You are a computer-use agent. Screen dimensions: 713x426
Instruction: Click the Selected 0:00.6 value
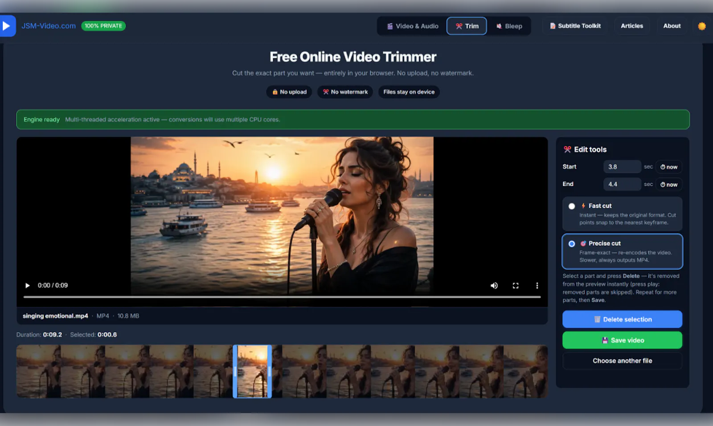pos(107,335)
